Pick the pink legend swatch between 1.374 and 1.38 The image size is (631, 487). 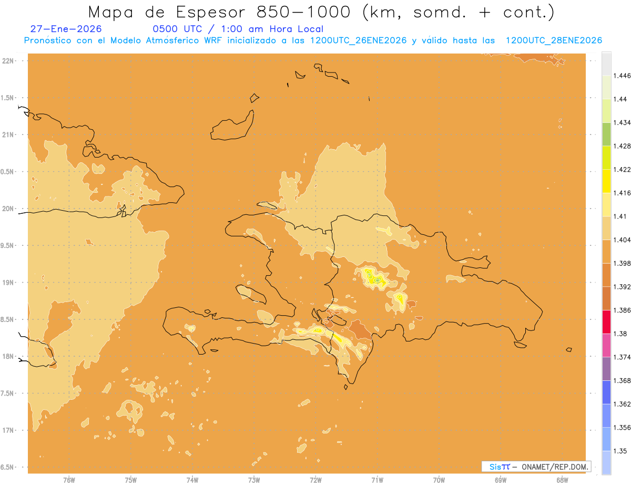click(606, 346)
